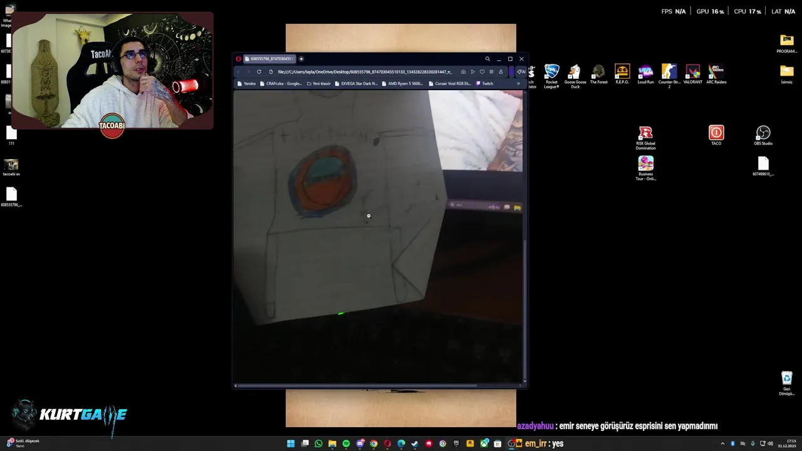Select the 607499610 file on desktop

click(x=763, y=166)
